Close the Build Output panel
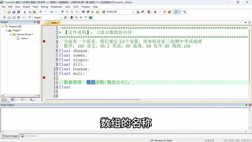The height and width of the screenshot is (142, 252). point(250,105)
